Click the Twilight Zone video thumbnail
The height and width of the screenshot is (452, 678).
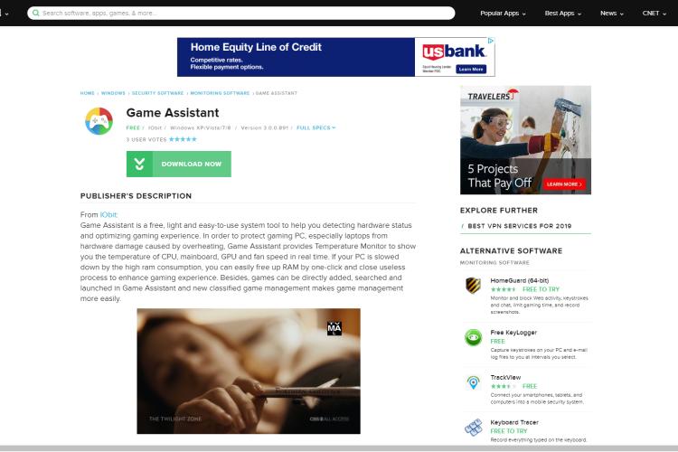click(x=249, y=372)
